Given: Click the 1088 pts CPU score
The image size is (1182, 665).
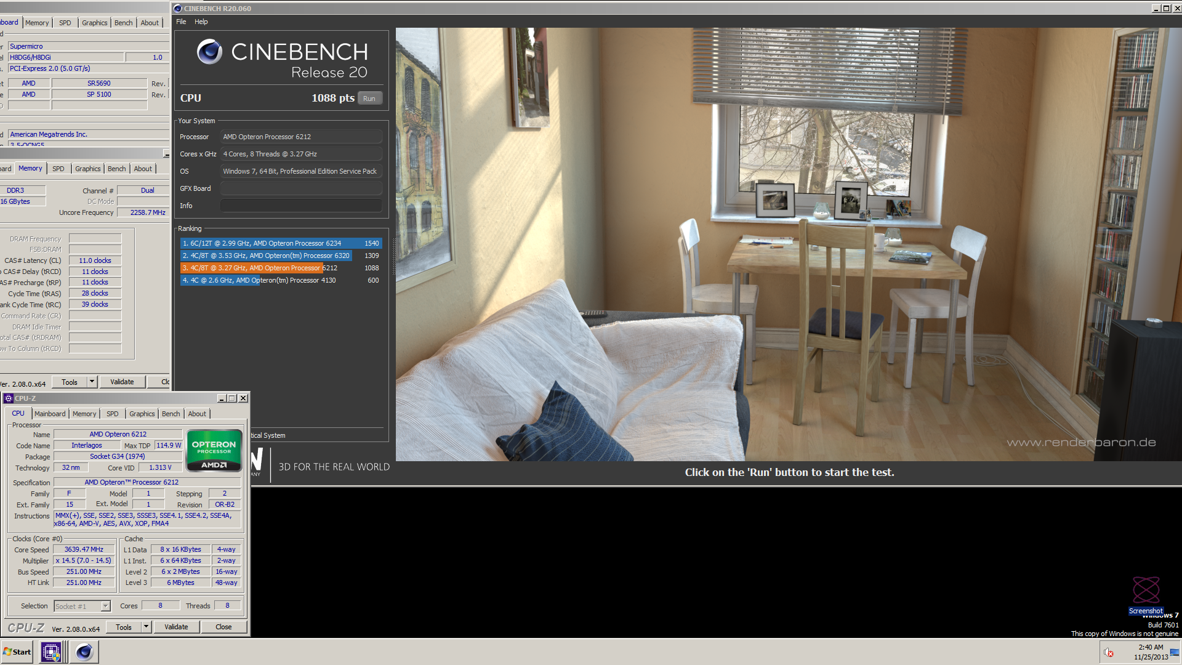Looking at the screenshot, I should (x=333, y=98).
